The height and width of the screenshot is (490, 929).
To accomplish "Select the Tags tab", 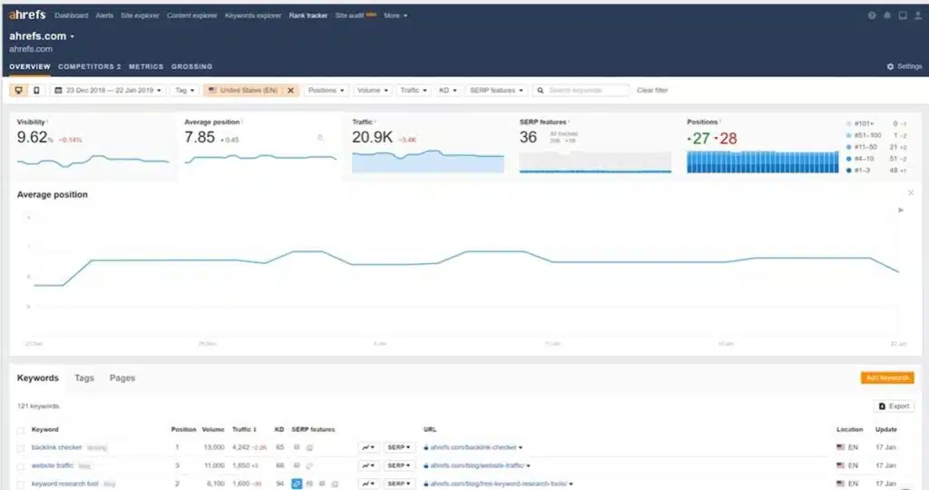I will (x=84, y=378).
